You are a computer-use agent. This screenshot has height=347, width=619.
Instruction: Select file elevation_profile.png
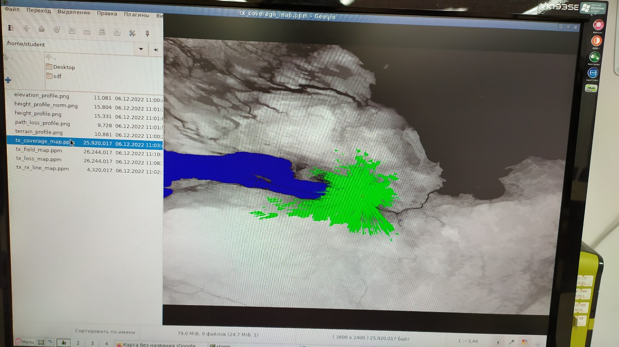click(42, 95)
